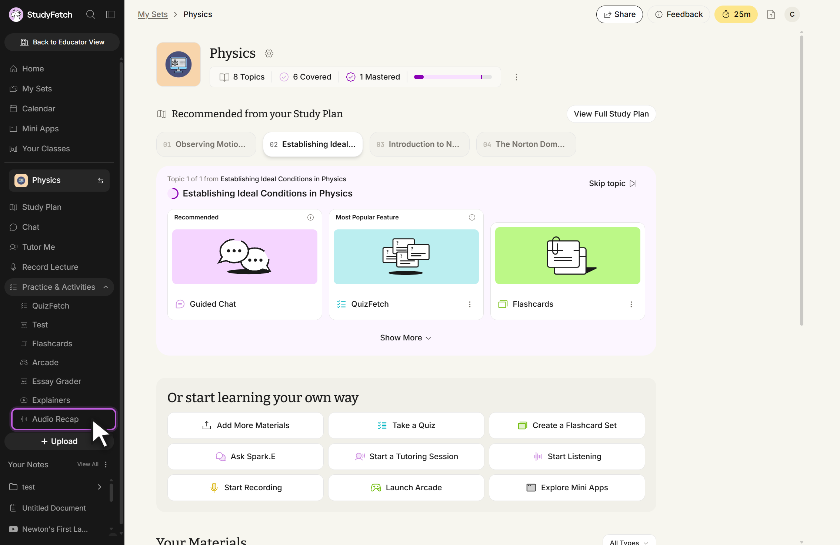Open Your Classes in sidebar
This screenshot has width=840, height=545.
pyautogui.click(x=59, y=149)
